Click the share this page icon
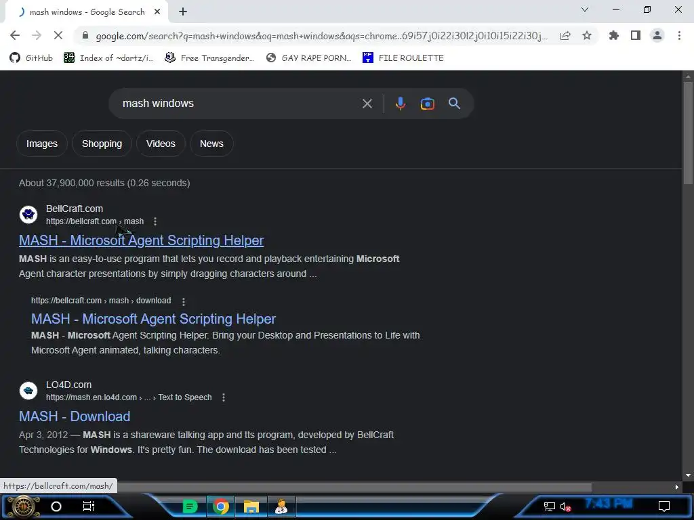This screenshot has width=694, height=520. (565, 36)
